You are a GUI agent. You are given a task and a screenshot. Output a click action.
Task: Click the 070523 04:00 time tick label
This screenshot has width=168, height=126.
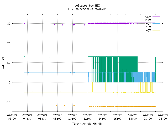27,117
